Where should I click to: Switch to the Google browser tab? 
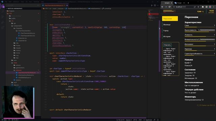tap(179, 3)
